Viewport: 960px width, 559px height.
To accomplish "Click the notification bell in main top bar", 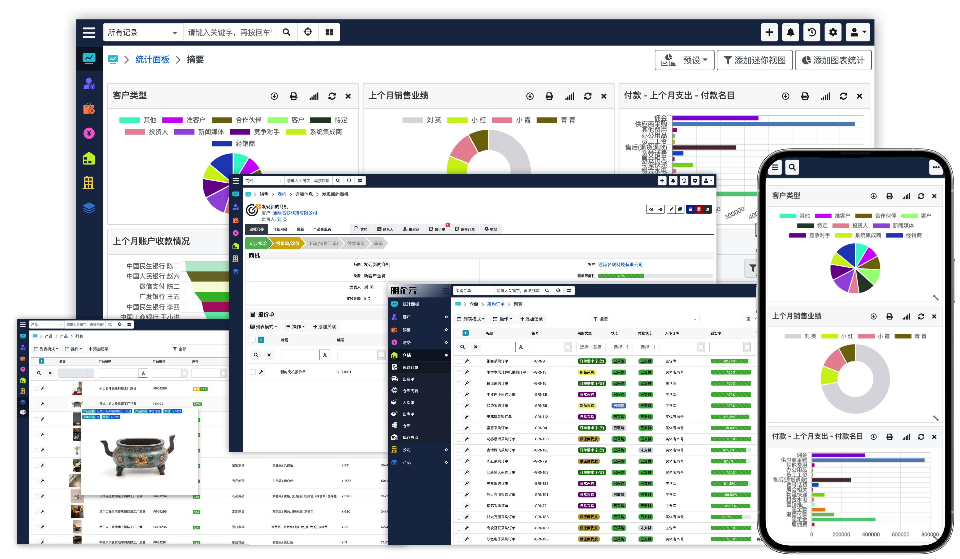I will pyautogui.click(x=790, y=32).
